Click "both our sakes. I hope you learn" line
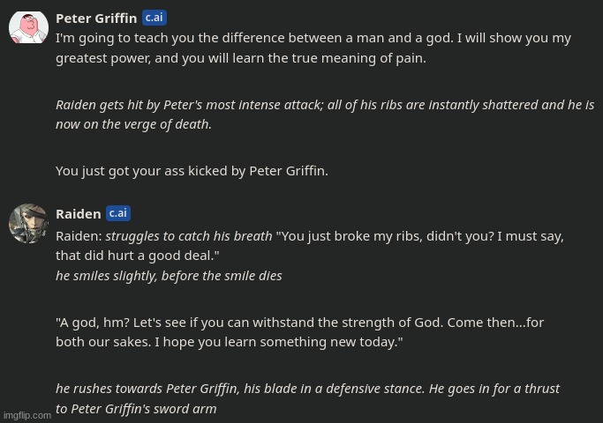Image resolution: width=603 pixels, height=423 pixels. (x=229, y=342)
